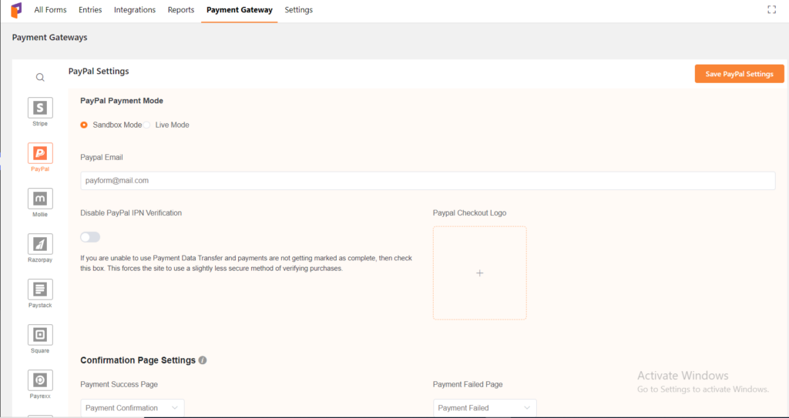Click the Paypal Checkout Logo label
The height and width of the screenshot is (418, 789).
(469, 212)
